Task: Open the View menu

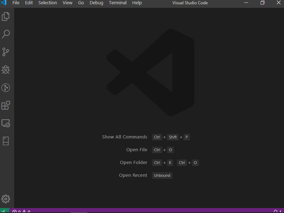Action: click(67, 3)
